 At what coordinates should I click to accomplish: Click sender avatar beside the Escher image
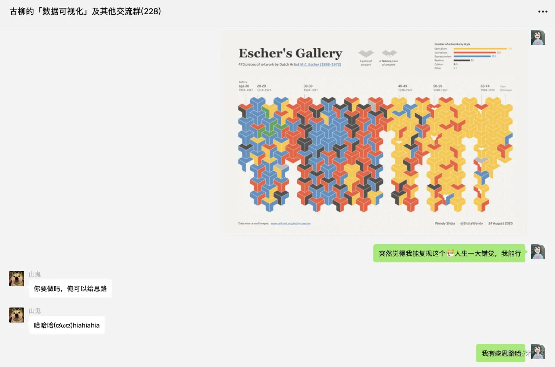point(538,37)
